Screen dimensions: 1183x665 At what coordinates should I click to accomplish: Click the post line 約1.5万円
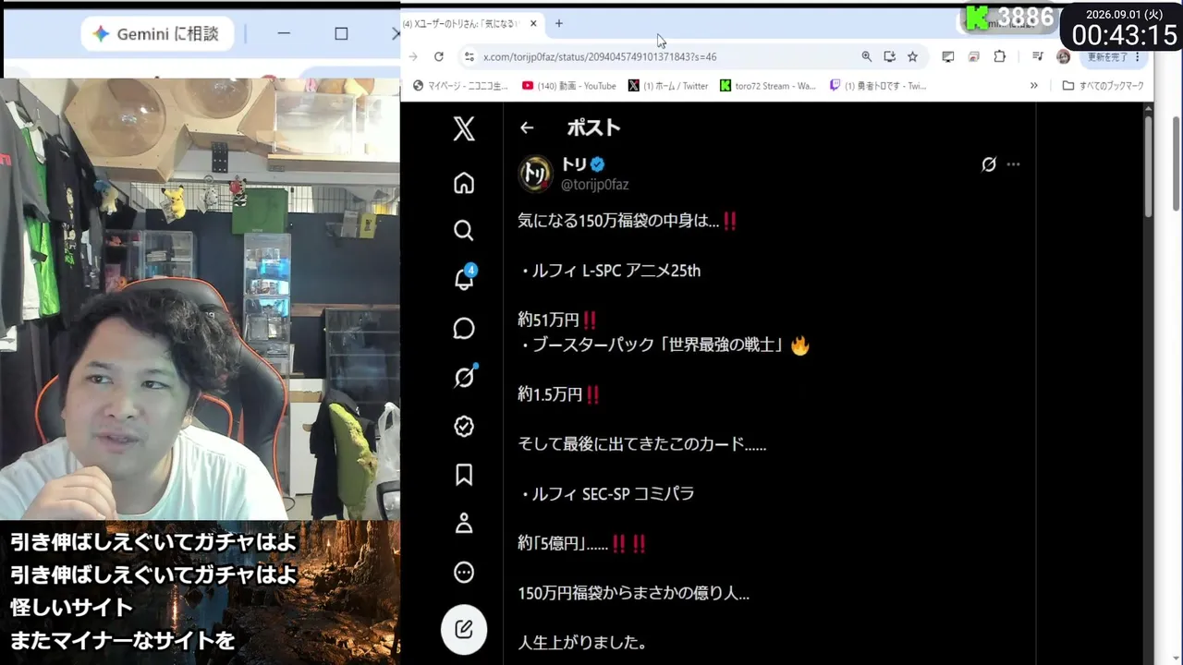click(559, 394)
